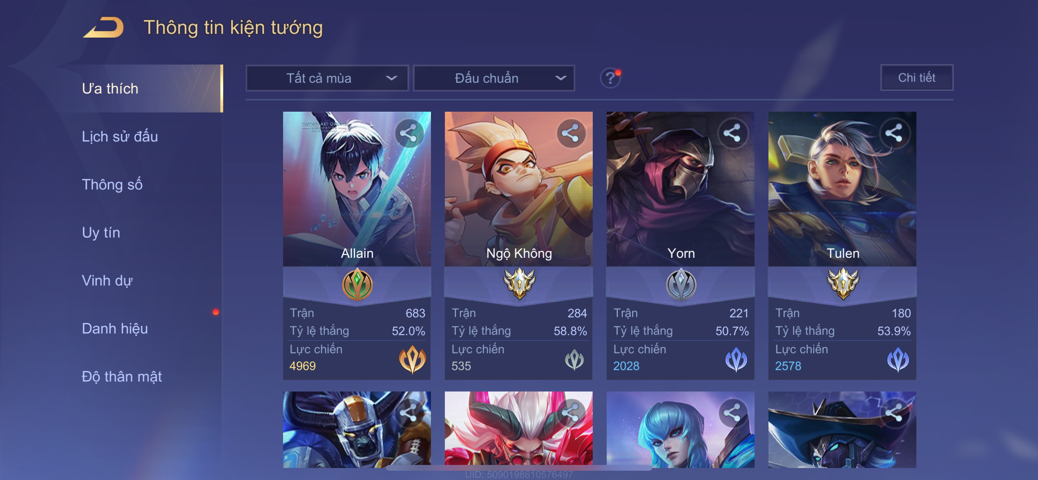
Task: Open the Lịch sử đấu tab
Action: (x=120, y=136)
